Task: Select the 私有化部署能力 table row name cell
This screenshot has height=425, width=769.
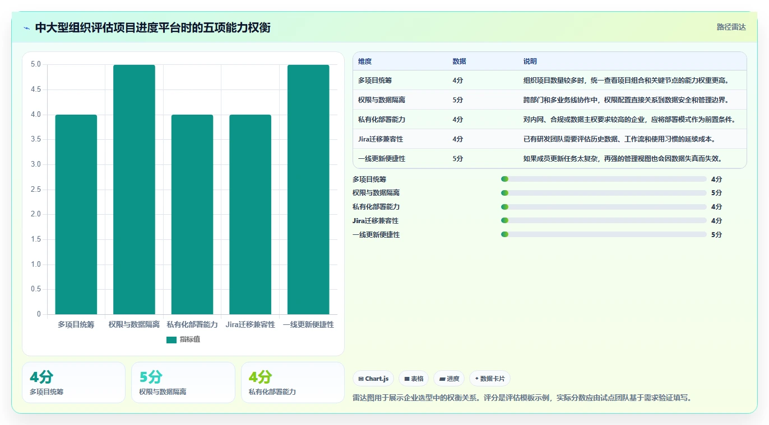Action: click(x=382, y=120)
